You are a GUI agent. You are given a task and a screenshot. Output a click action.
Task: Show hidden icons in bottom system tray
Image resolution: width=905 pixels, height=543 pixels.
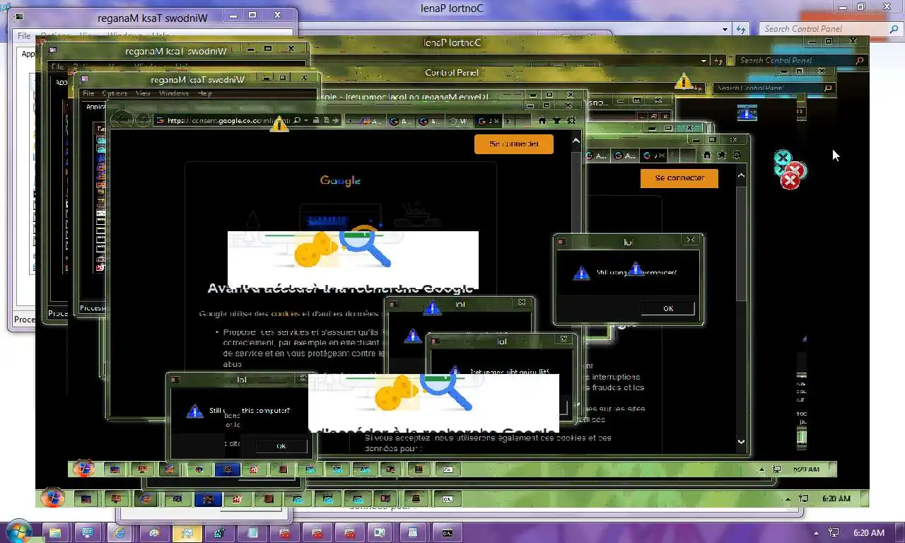pos(817,532)
